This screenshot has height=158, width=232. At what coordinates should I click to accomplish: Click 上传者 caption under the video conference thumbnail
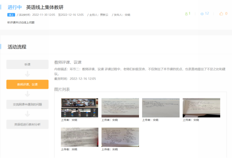69,120
